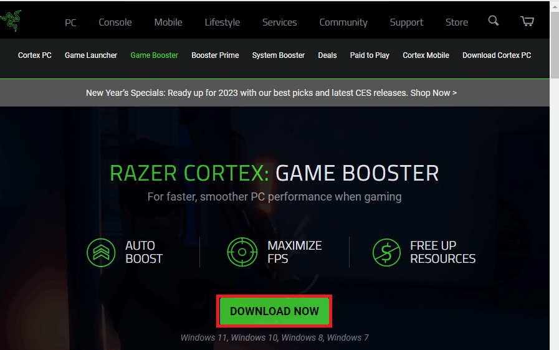Open the Community menu
This screenshot has width=559, height=350.
(343, 23)
